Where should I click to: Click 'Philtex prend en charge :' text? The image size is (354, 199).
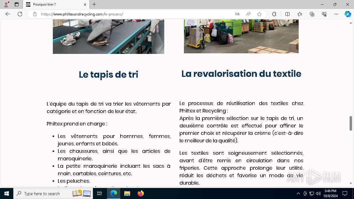pyautogui.click(x=77, y=124)
